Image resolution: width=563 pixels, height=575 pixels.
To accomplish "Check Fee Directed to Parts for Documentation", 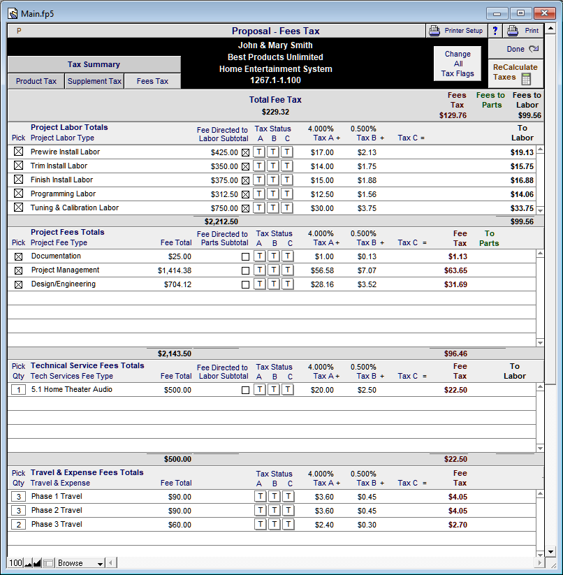I will coord(246,256).
